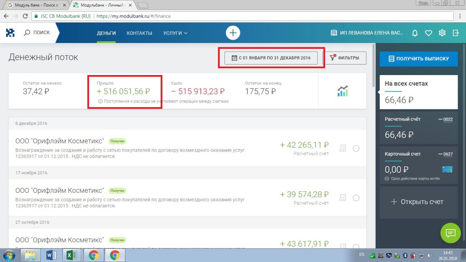Open the taskbar clock showing 14:45
The height and width of the screenshot is (262, 466).
[448, 255]
